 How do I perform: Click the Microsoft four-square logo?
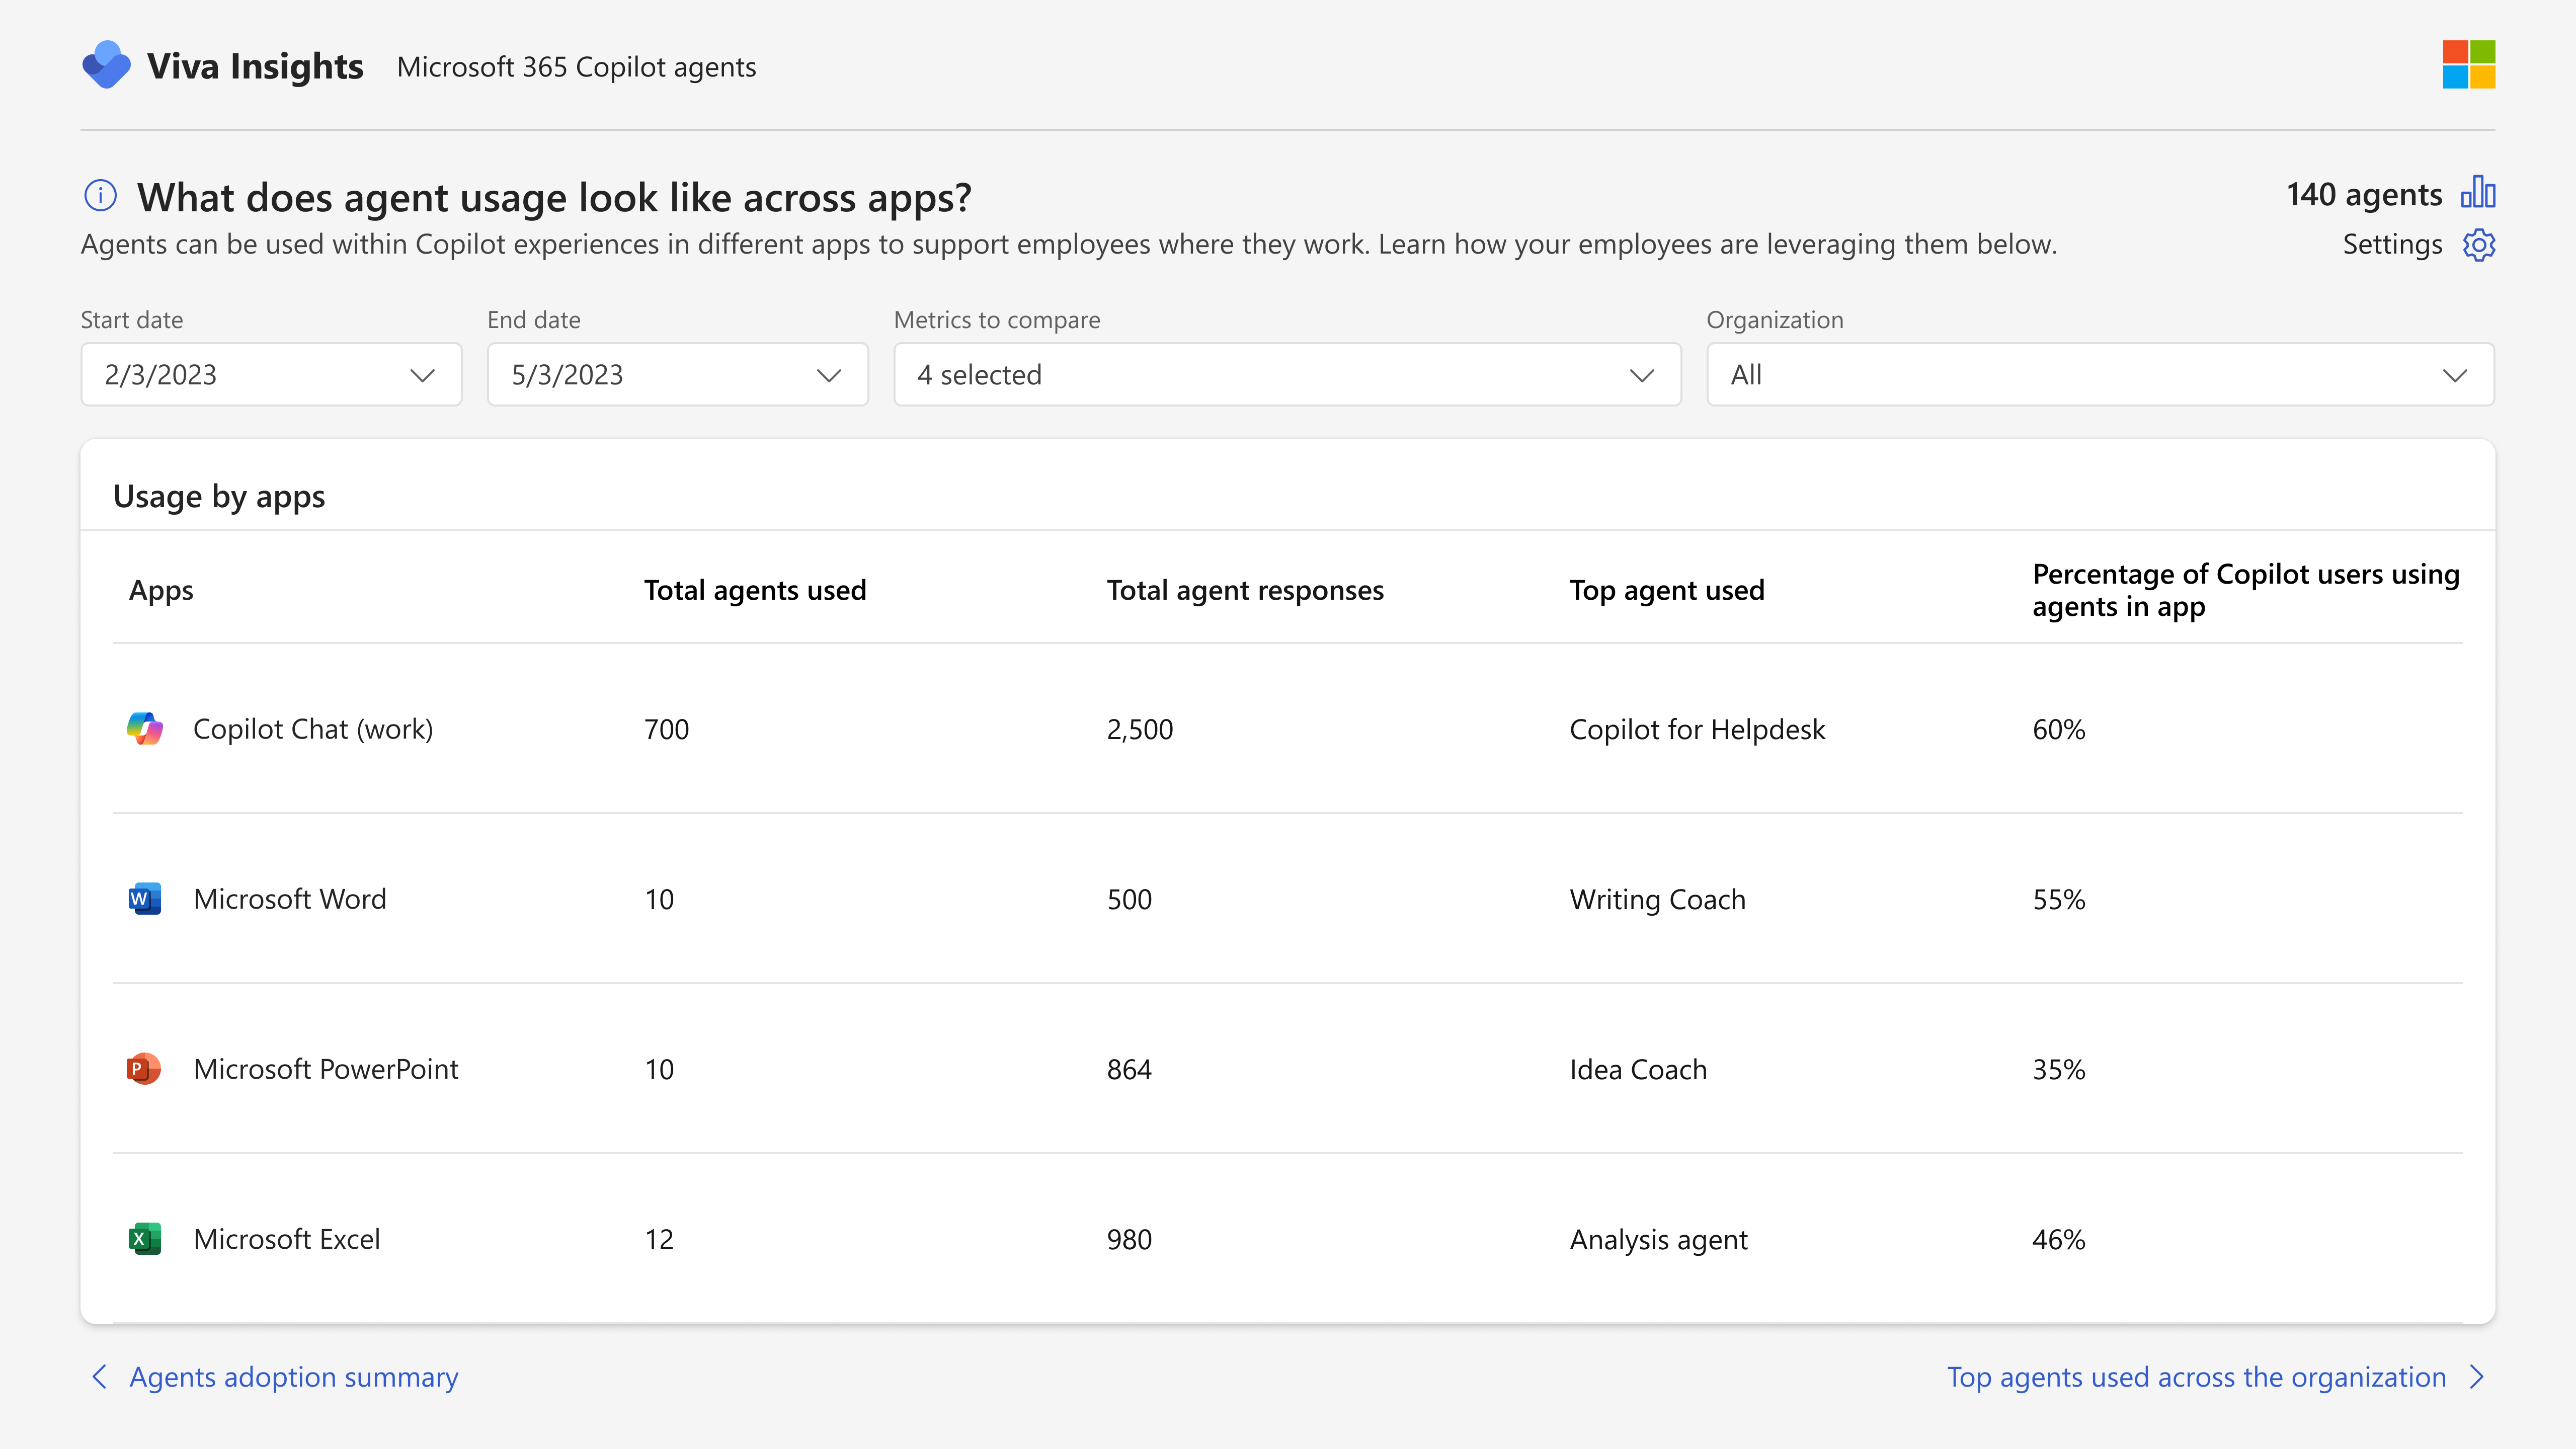pos(2469,65)
